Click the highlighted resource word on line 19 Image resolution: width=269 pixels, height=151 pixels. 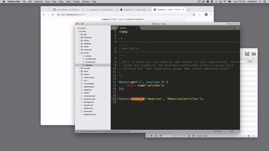pos(137,99)
